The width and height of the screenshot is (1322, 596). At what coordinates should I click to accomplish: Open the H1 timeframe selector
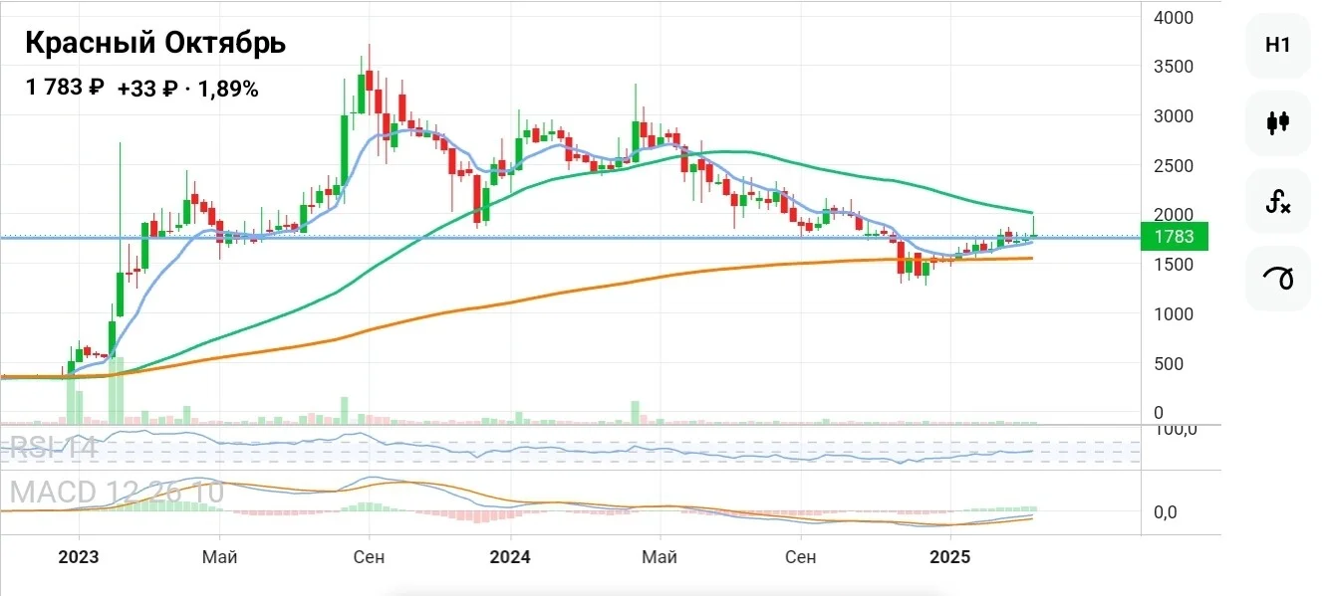pyautogui.click(x=1278, y=46)
